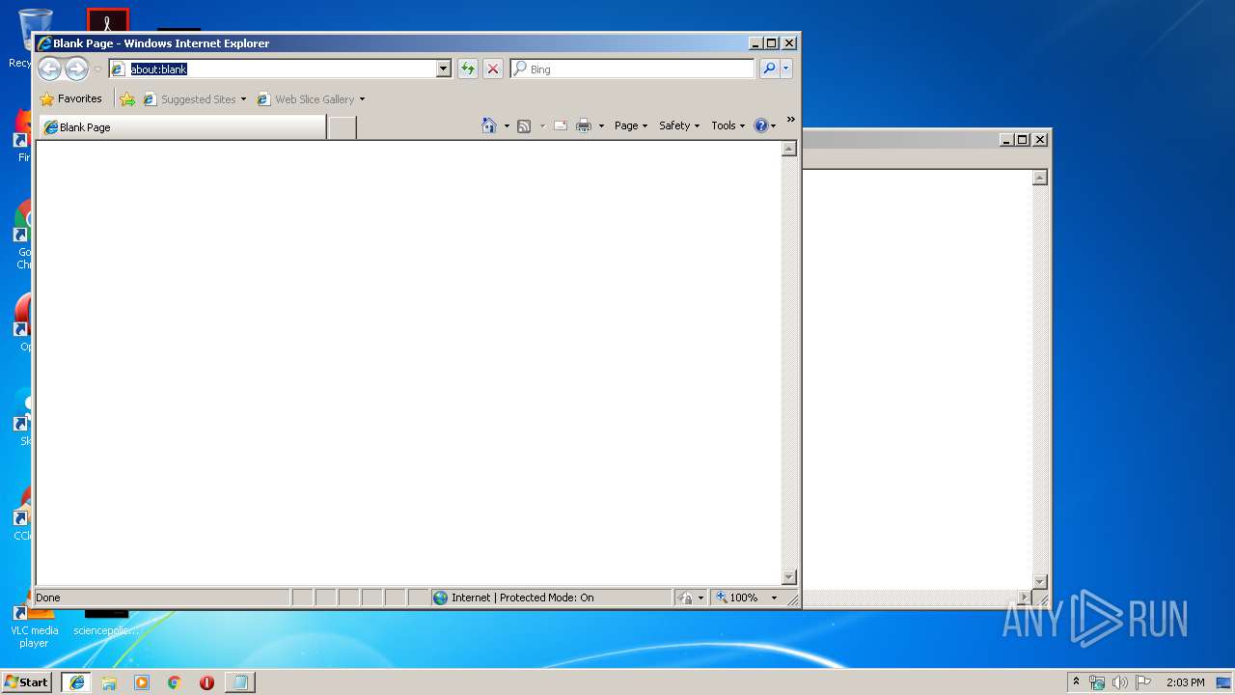1235x695 pixels.
Task: Click the RSS Feeds icon
Action: pos(524,125)
